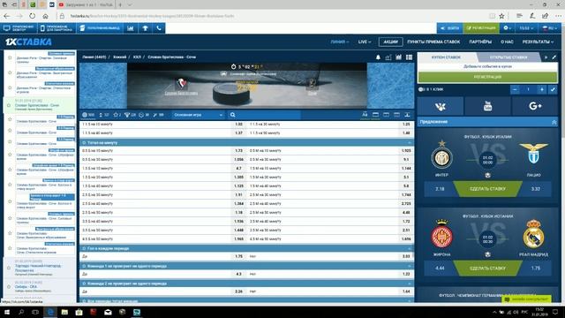Open the О НАС menu item
Image resolution: width=565 pixels, height=318 pixels.
[x=507, y=42]
